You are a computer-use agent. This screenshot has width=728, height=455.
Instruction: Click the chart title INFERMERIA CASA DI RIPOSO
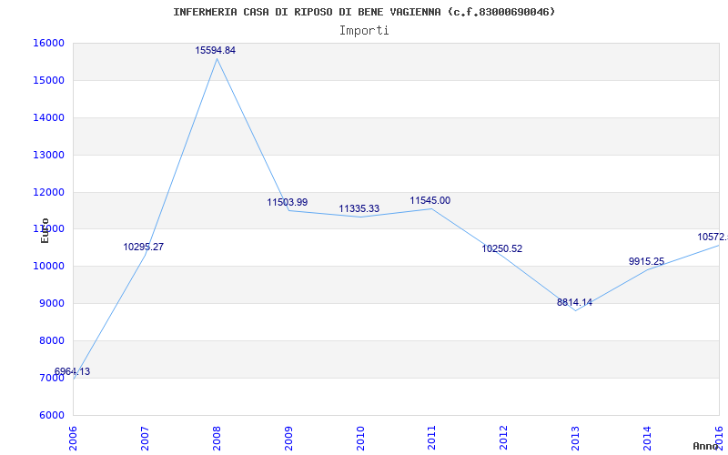(363, 12)
